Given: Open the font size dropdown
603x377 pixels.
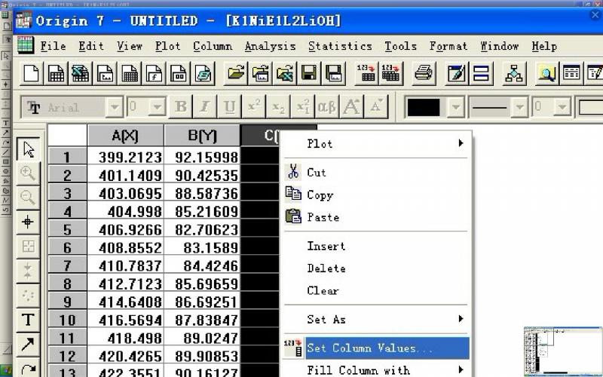Looking at the screenshot, I should [158, 106].
